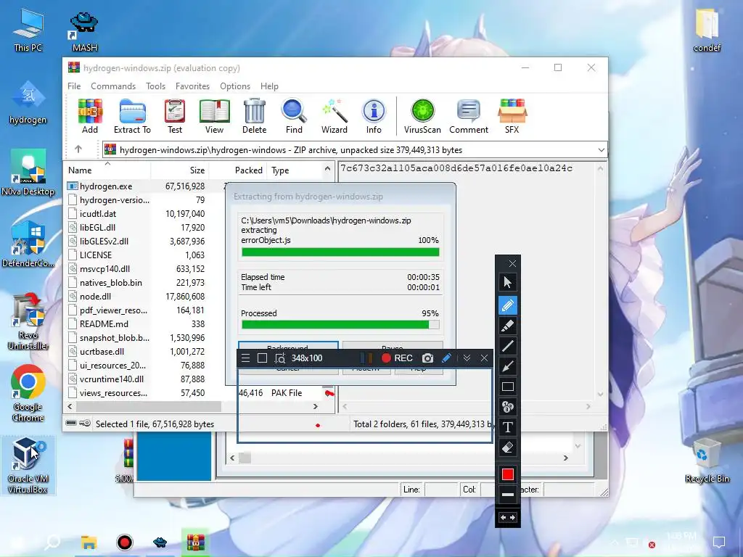
Task: Start recording with the REC button
Action: (x=397, y=358)
